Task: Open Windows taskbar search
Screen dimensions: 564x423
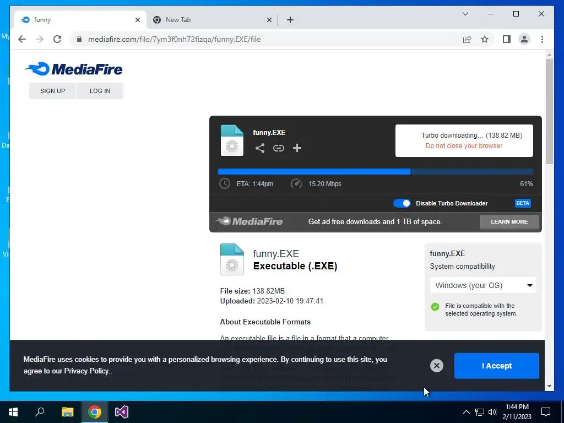Action: (40, 412)
